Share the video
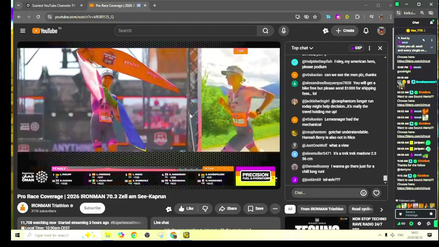Screen dimensions: 439x247 (228, 209)
